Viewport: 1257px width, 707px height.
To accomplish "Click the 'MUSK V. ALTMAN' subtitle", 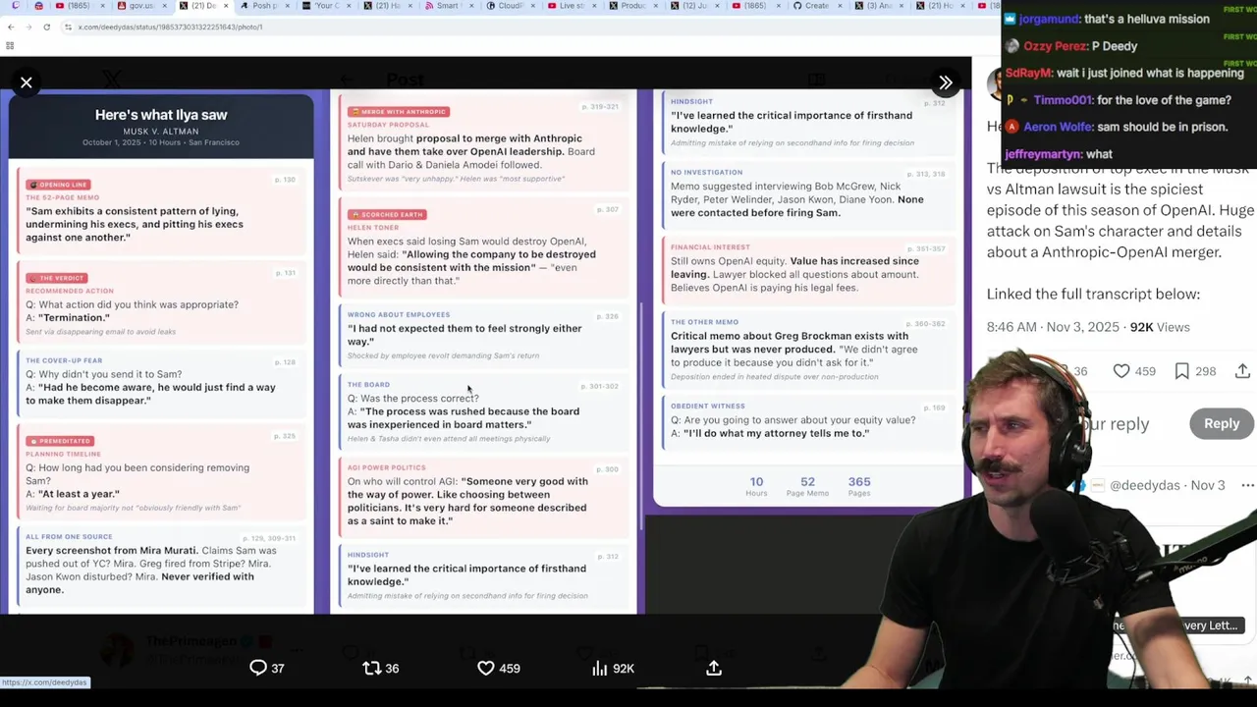I will point(161,132).
